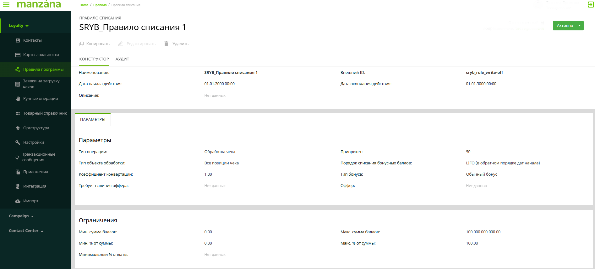Collapse the Loyalty menu section
This screenshot has height=269, width=595.
(x=19, y=26)
